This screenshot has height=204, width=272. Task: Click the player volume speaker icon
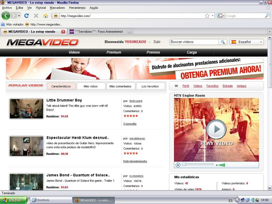pos(217,165)
